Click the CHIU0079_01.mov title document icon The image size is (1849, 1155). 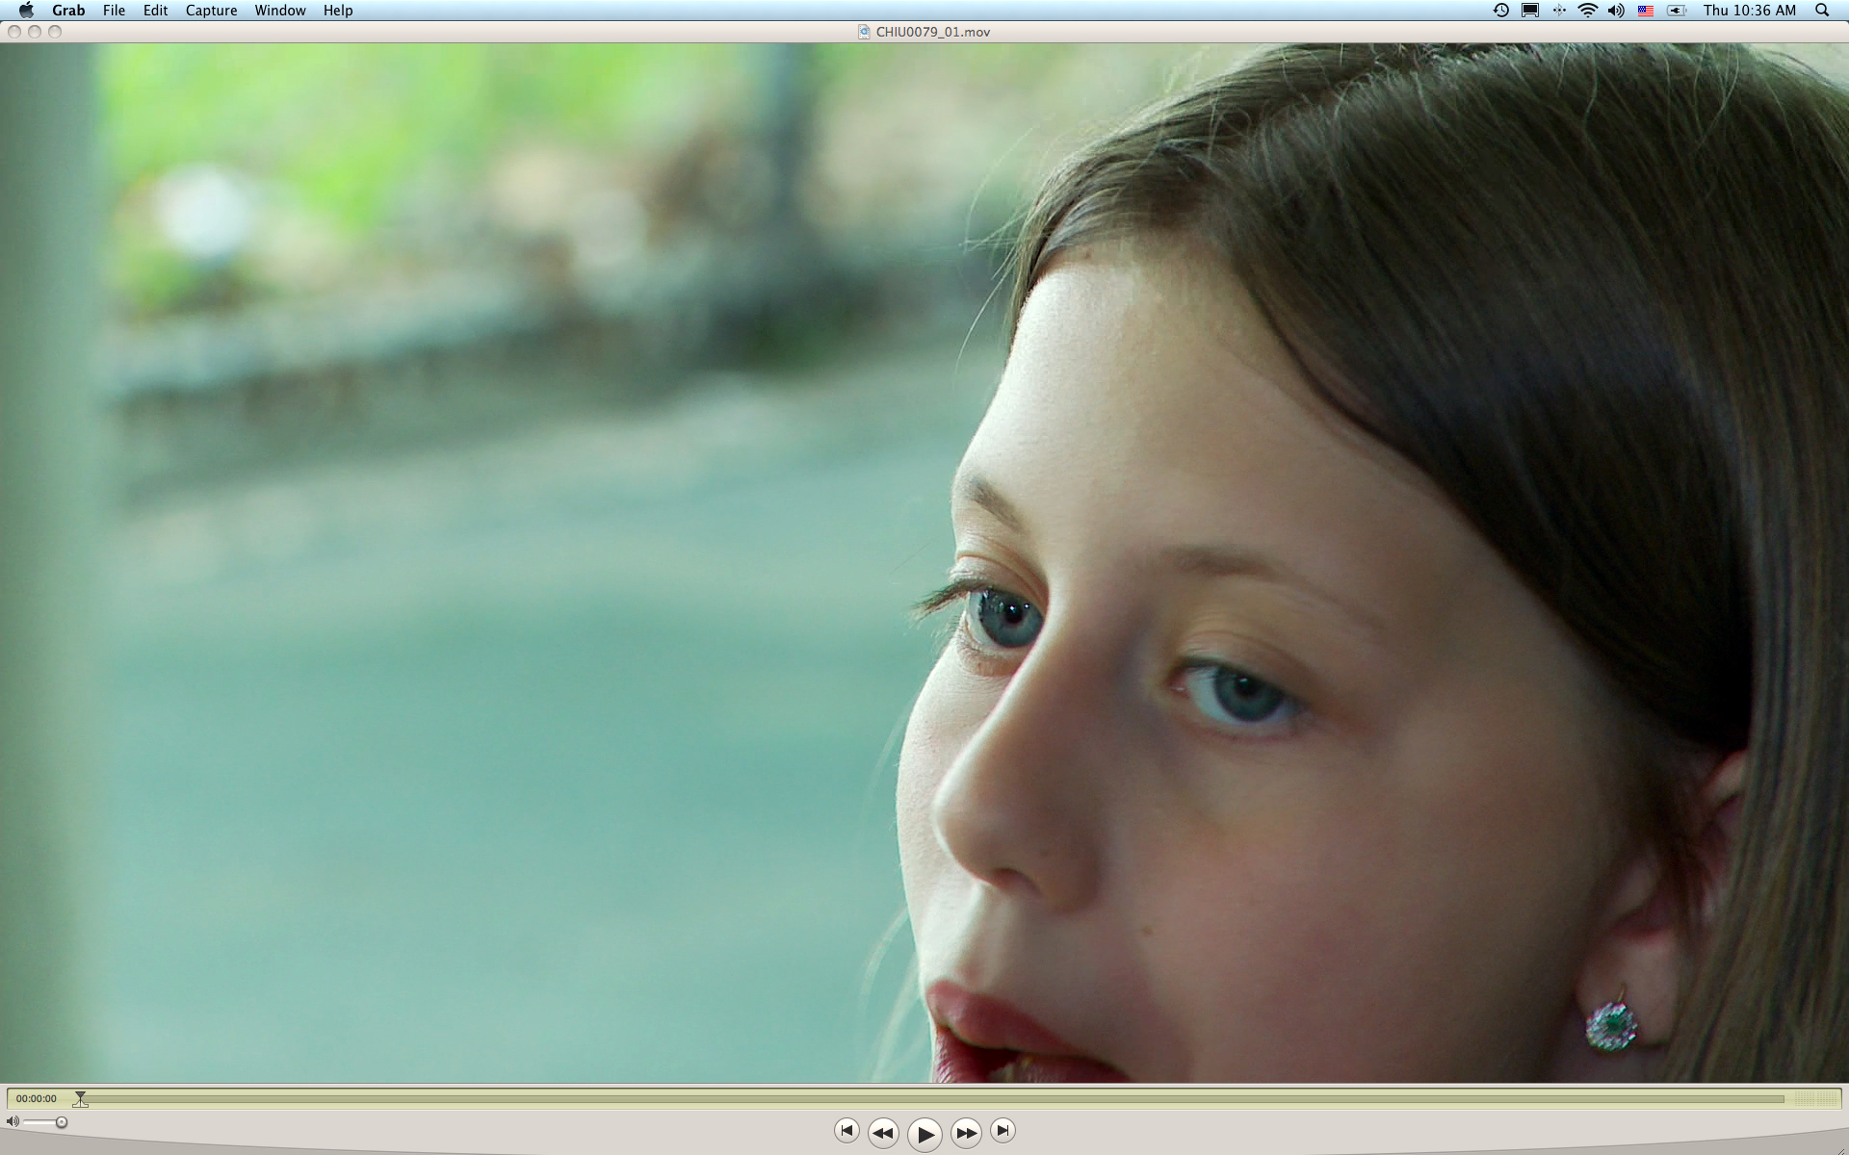click(x=864, y=32)
